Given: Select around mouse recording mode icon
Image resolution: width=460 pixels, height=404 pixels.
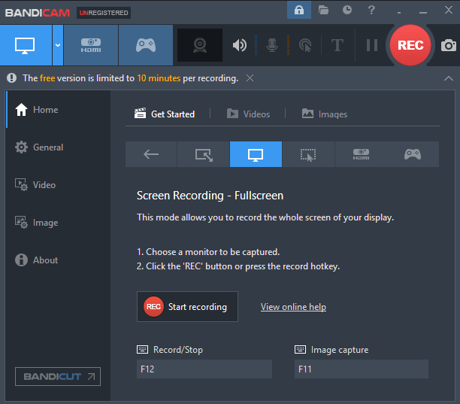Looking at the screenshot, I should click(x=308, y=154).
